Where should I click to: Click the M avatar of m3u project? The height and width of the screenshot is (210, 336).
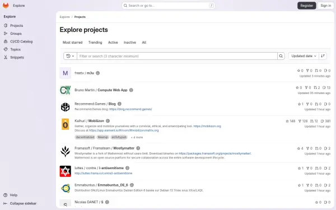pyautogui.click(x=66, y=73)
